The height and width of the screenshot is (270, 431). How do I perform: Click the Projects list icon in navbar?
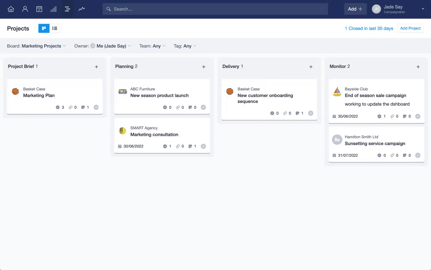point(67,9)
